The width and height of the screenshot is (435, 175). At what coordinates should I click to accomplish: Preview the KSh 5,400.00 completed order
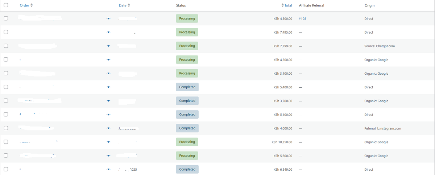[x=108, y=87]
